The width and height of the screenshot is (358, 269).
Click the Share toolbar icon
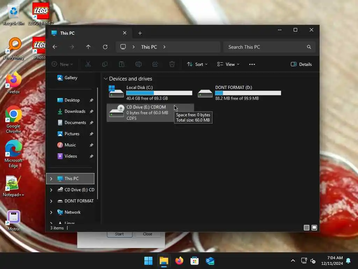pyautogui.click(x=155, y=64)
